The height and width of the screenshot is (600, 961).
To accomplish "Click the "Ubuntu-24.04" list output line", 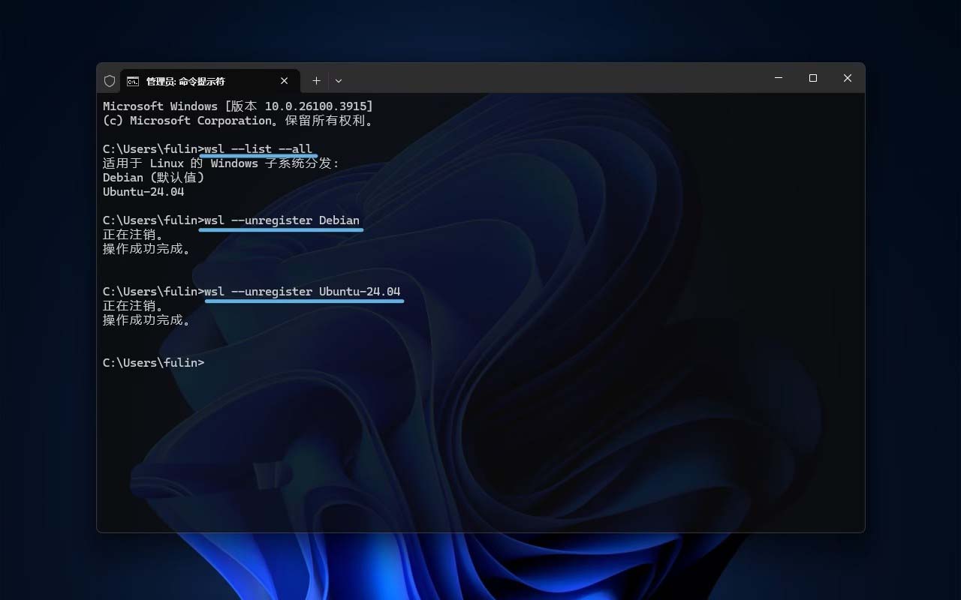I will click(143, 192).
